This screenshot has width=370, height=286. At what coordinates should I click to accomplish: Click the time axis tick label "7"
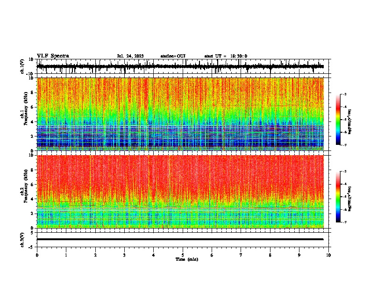241,255
